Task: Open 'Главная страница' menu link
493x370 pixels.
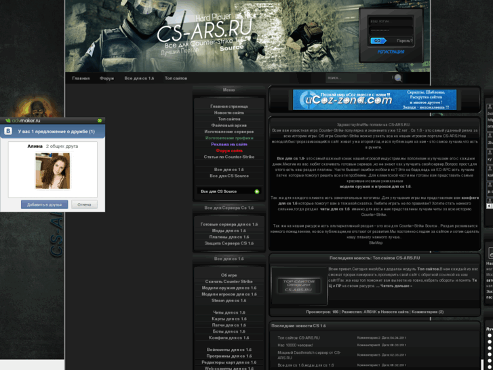Action: 229,107
